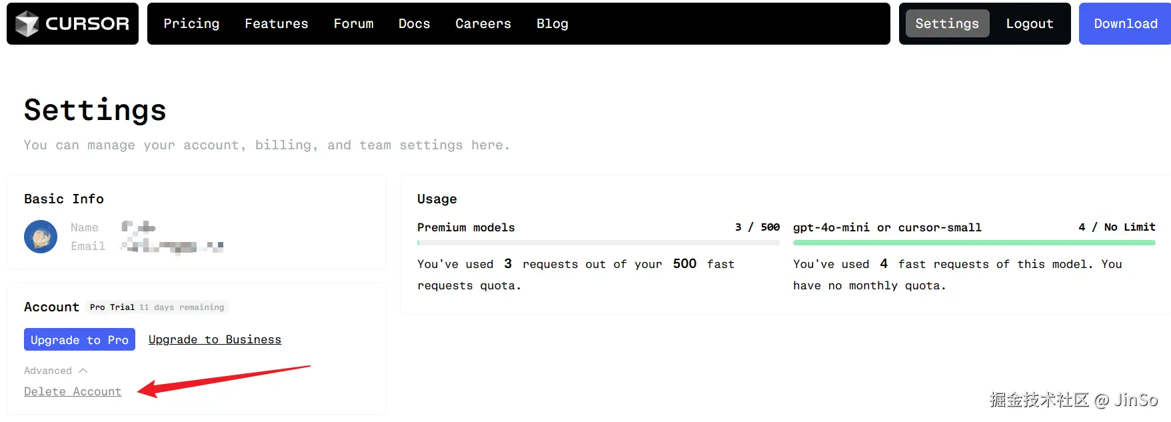This screenshot has height=422, width=1171.
Task: Open the Forum link
Action: click(x=353, y=24)
